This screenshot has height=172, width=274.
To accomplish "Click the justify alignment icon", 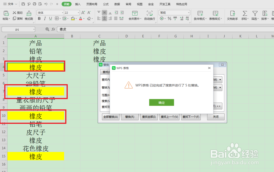I will 116,18.
